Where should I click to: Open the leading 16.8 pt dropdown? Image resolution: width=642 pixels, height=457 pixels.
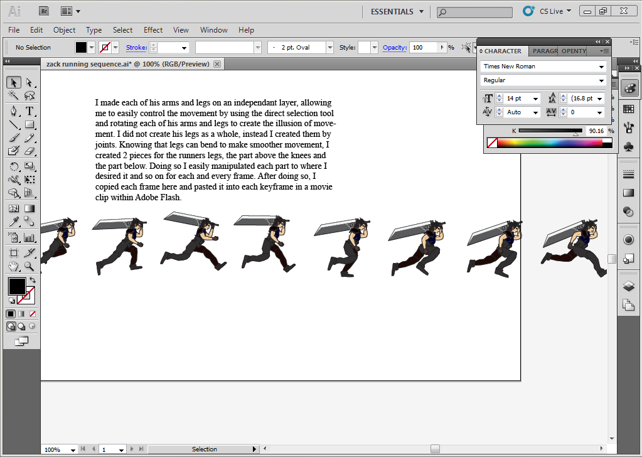point(600,99)
